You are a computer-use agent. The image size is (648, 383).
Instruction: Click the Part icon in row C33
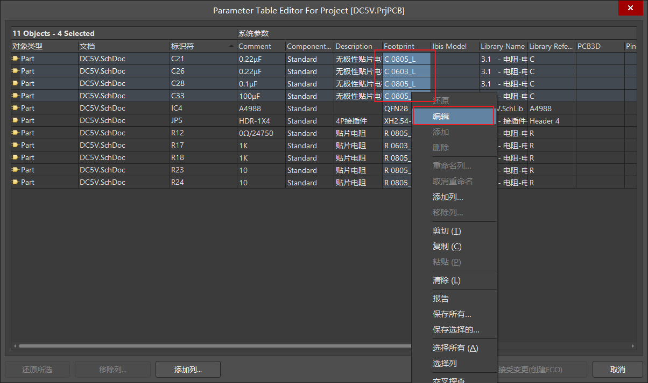16,96
